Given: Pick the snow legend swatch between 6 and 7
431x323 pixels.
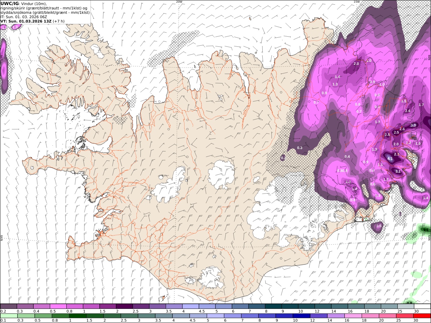Looking at the screenshot, I should point(240,307).
